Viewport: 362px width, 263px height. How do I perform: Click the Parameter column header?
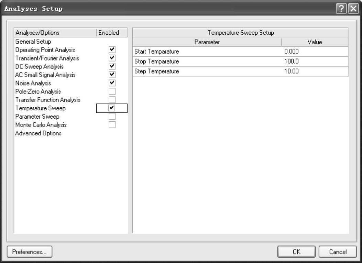point(207,42)
